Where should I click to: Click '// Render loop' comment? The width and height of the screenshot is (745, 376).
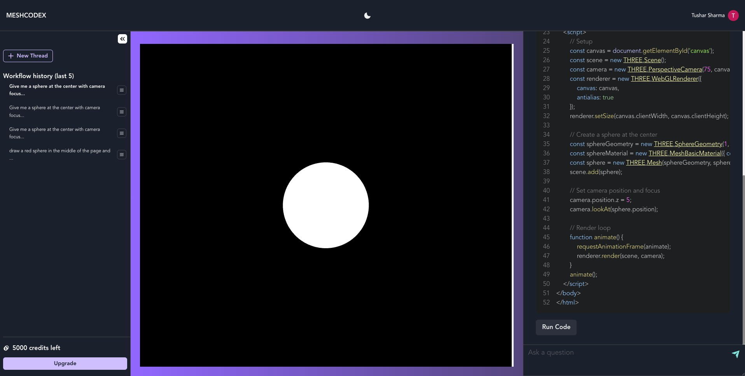[x=590, y=228]
